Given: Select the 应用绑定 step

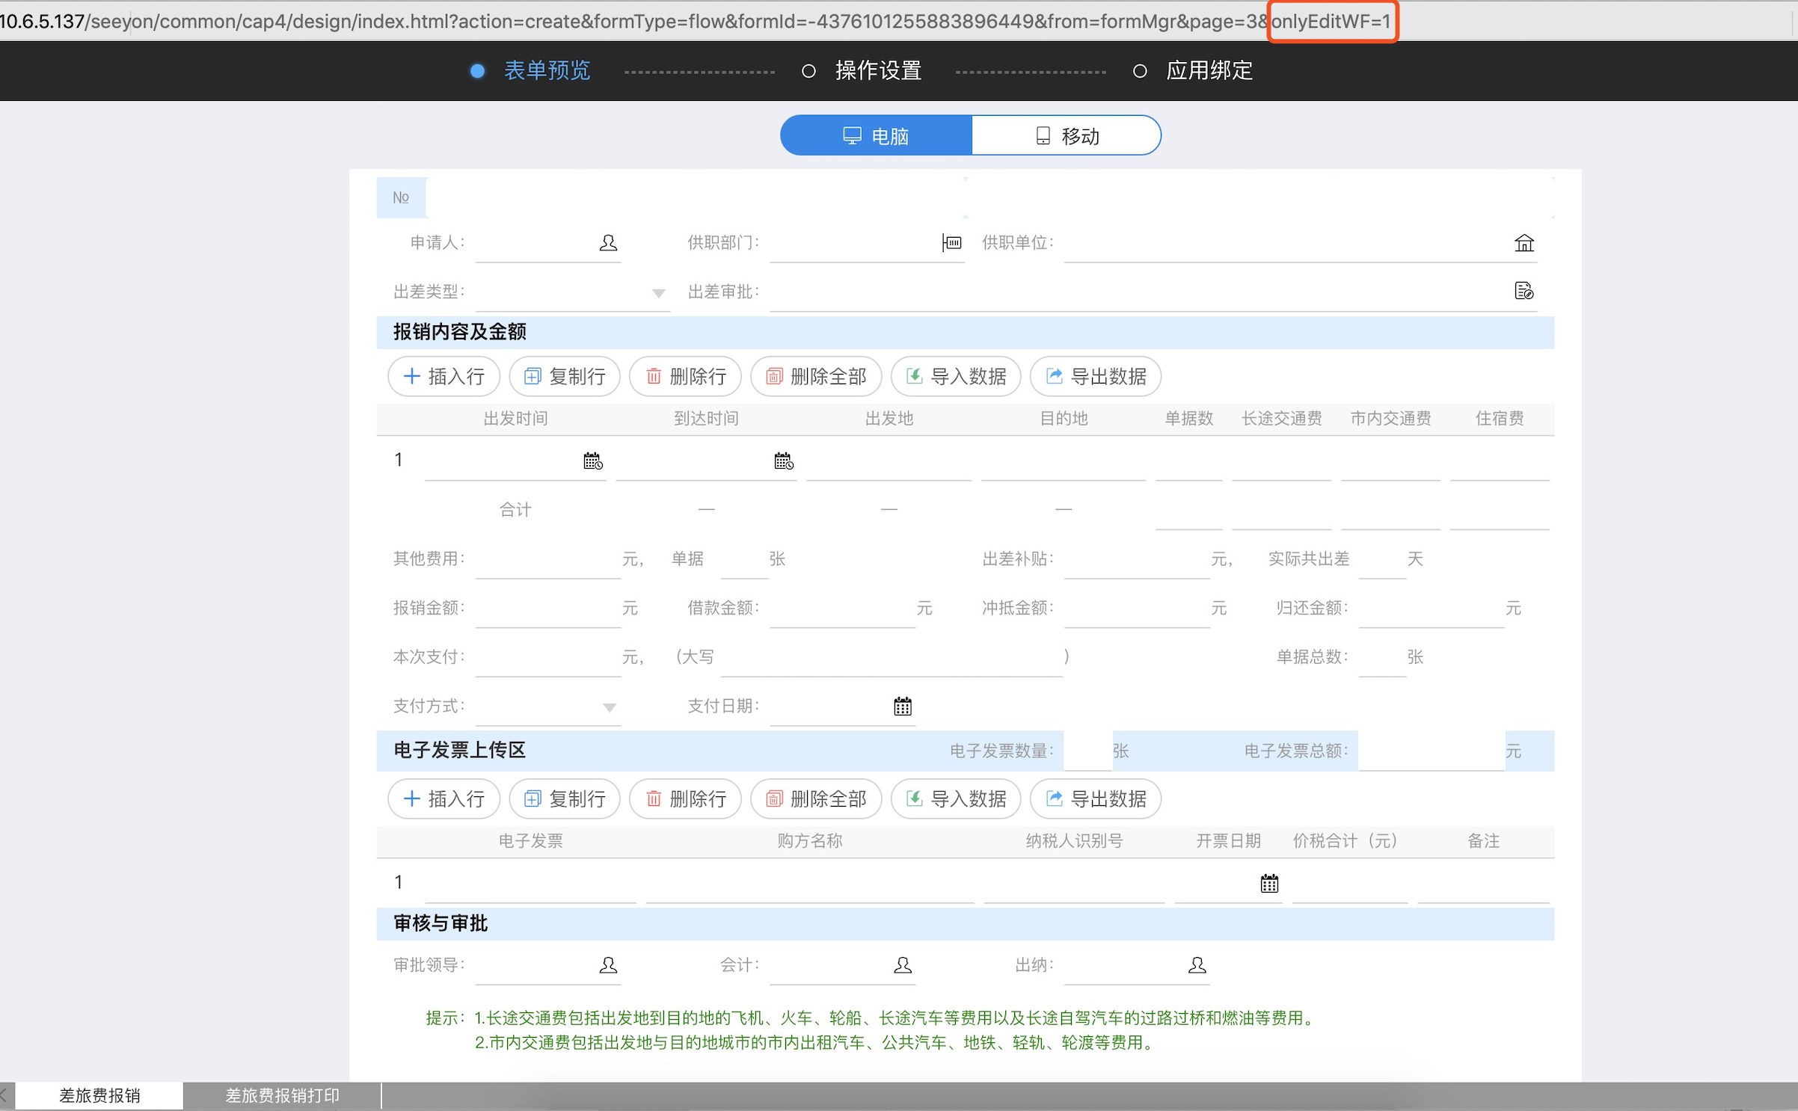Looking at the screenshot, I should pos(1209,71).
